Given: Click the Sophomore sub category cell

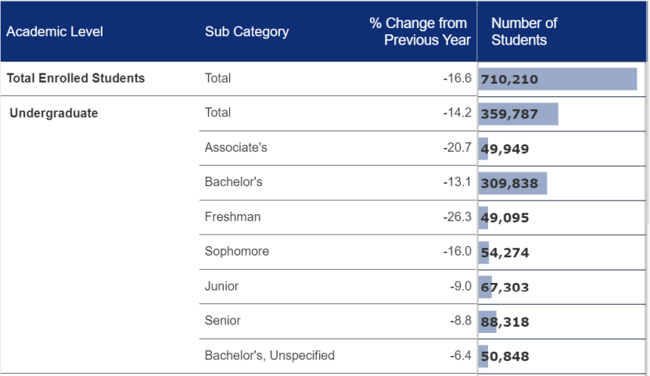Looking at the screenshot, I should pyautogui.click(x=237, y=252).
